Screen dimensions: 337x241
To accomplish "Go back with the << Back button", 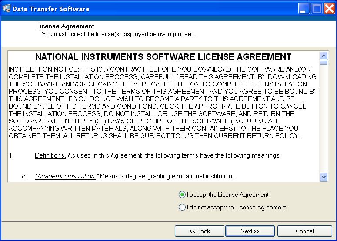I will [x=200, y=231].
